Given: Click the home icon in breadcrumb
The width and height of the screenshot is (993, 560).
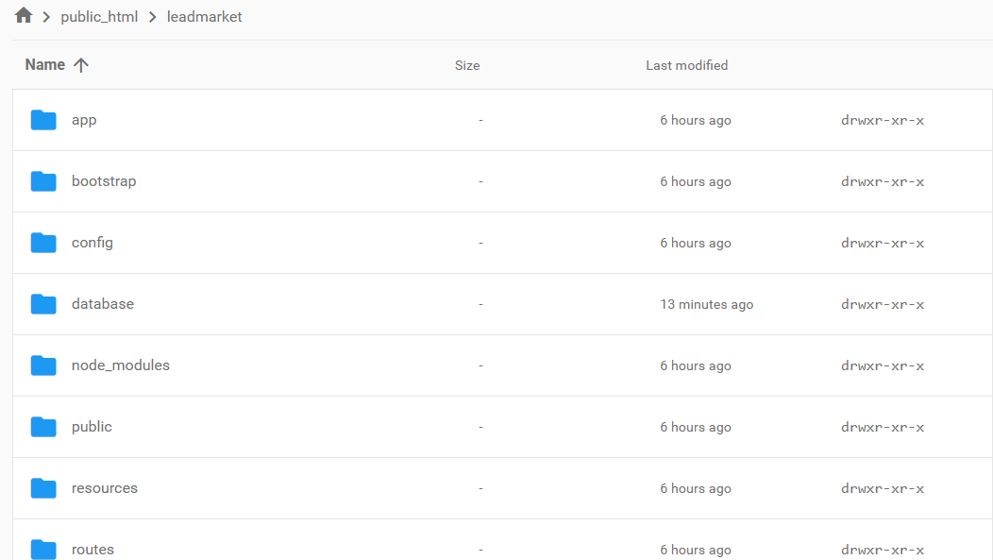Looking at the screenshot, I should 24,16.
